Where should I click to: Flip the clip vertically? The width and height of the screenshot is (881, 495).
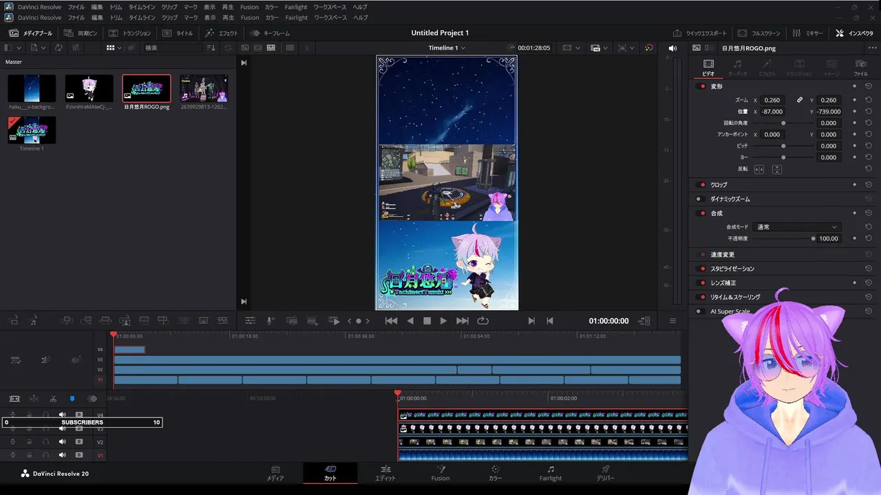click(777, 169)
